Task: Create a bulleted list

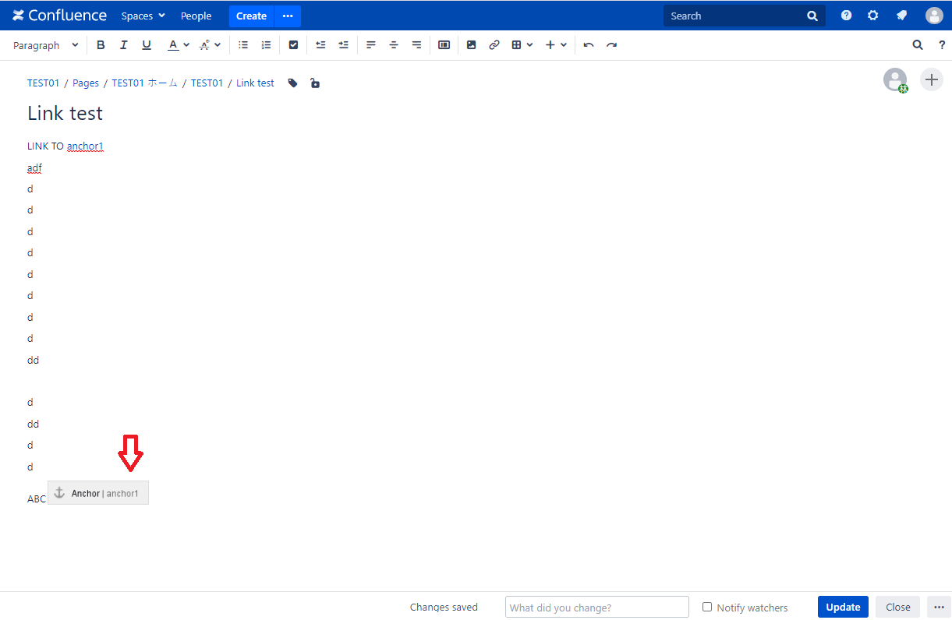Action: point(242,44)
